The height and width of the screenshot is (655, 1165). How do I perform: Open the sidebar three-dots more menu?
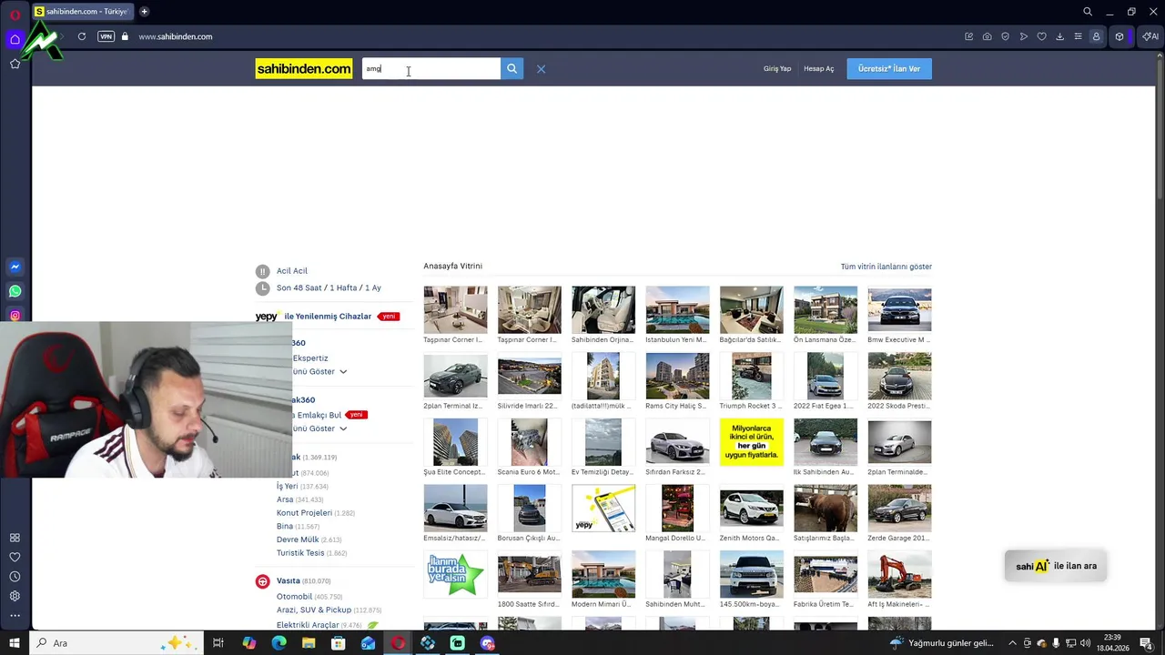click(15, 616)
